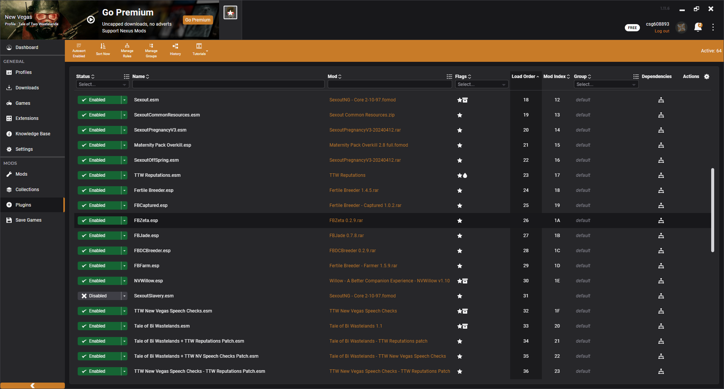Toggle Enabled status for Maternity Pack Overkill.esp
Viewport: 724px width, 389px height.
(x=99, y=145)
